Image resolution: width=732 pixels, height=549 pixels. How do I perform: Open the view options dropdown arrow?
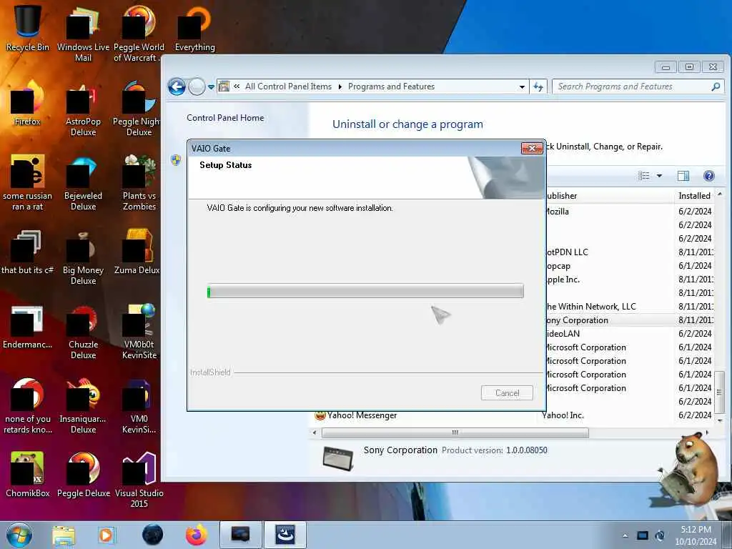659,176
